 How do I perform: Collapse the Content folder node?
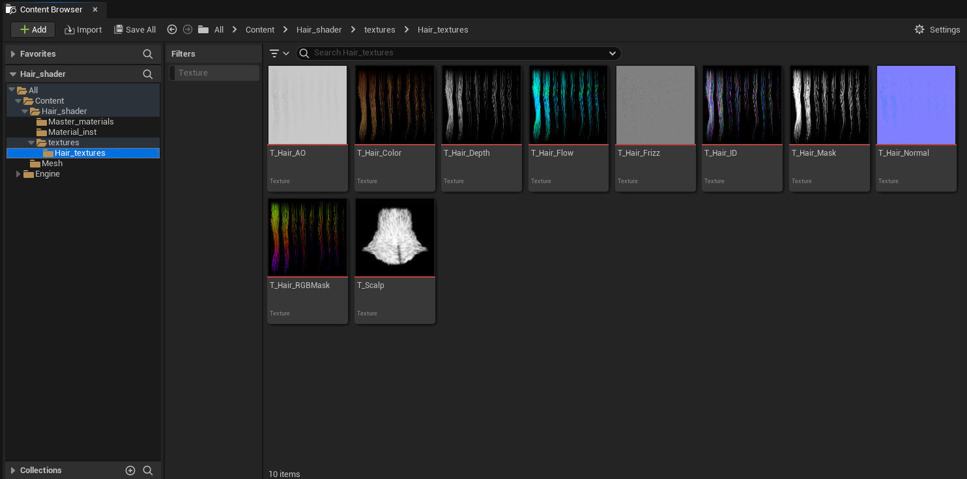click(18, 101)
